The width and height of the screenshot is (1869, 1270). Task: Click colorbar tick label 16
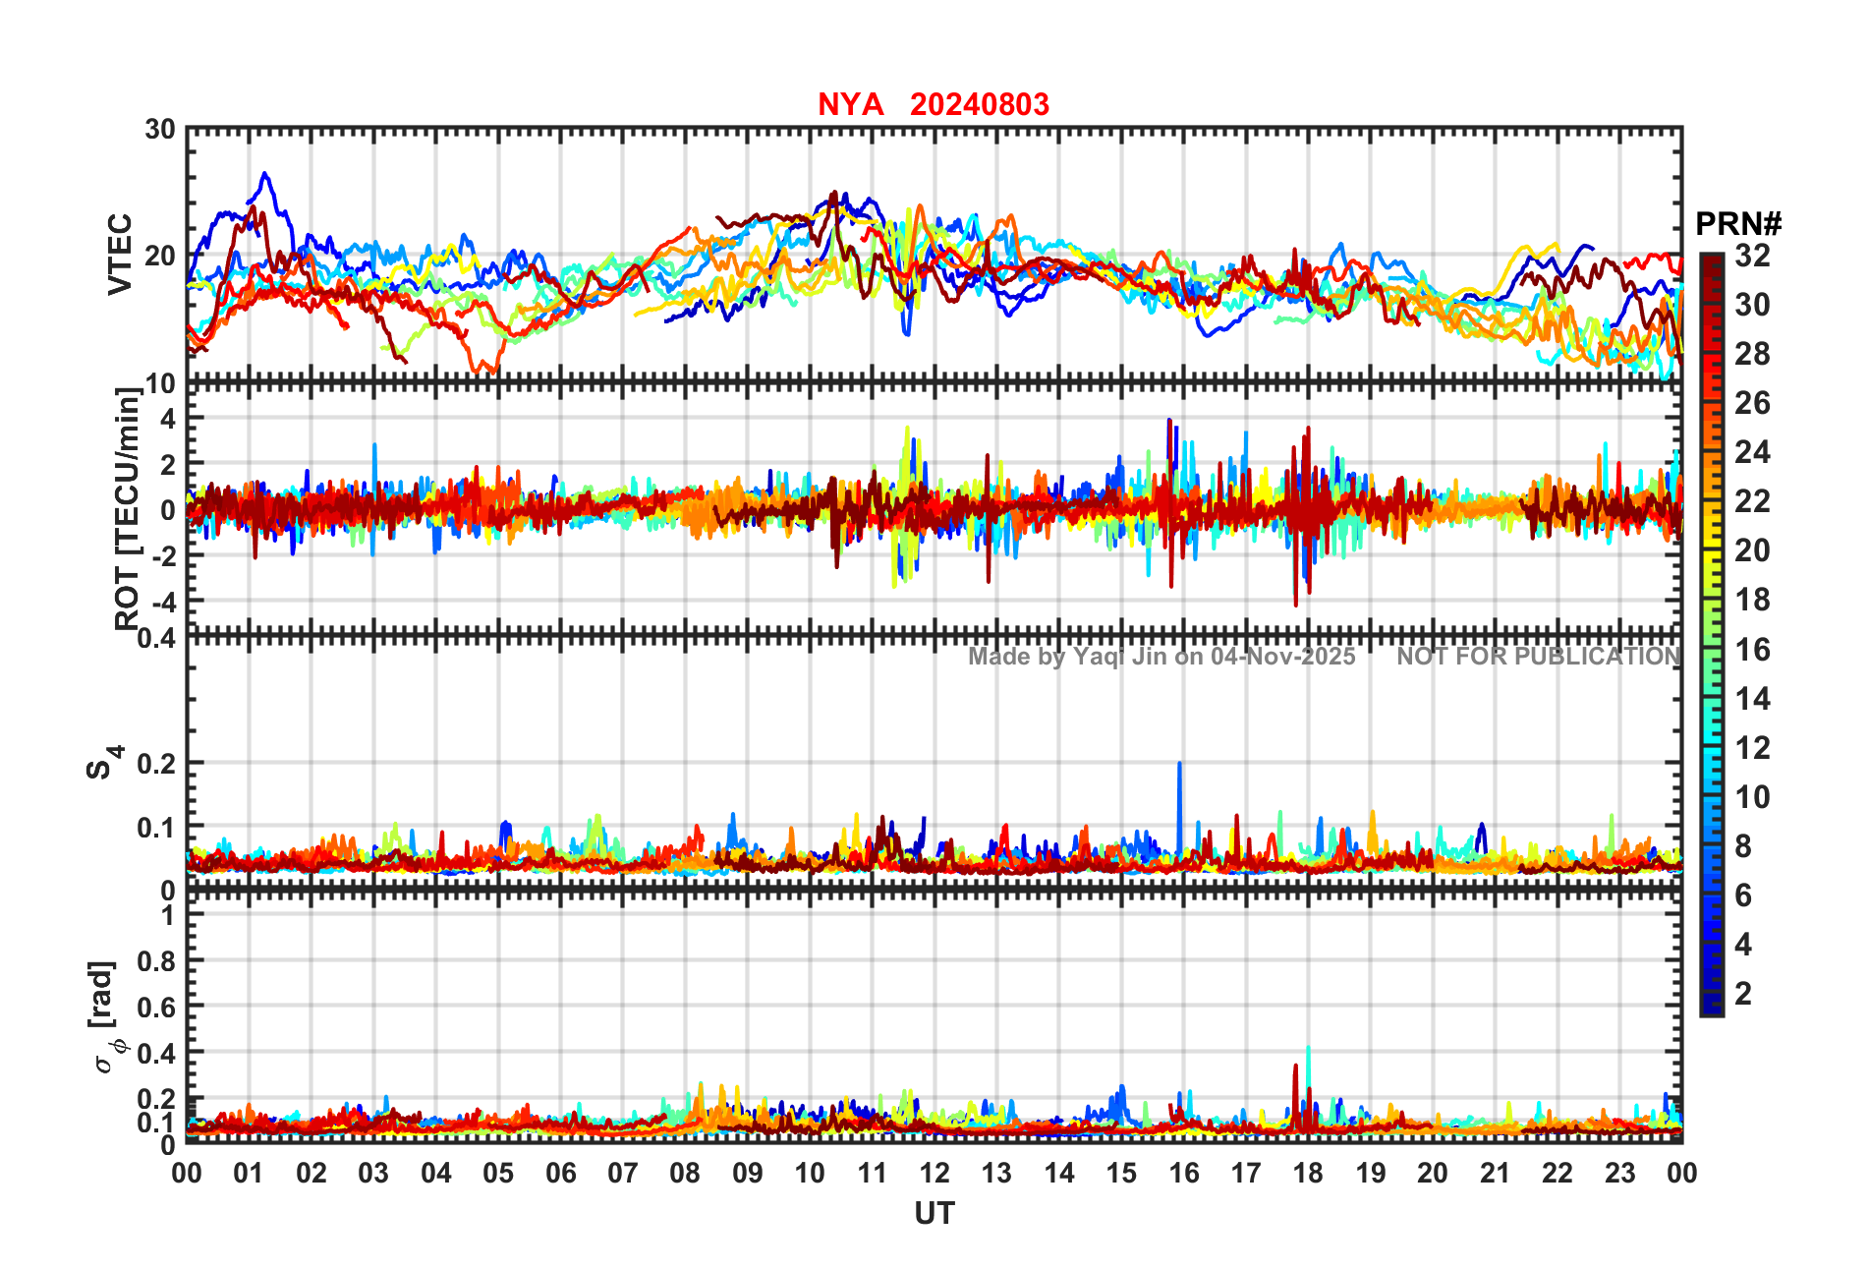(x=1752, y=650)
